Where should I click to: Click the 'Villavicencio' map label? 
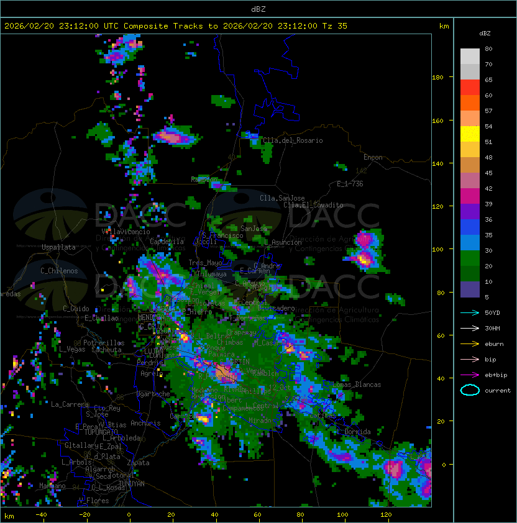126,232
